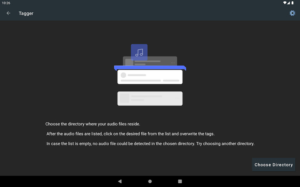Viewport: 300px width, 187px height.
Task: Click the blue bar in the illustration
Action: pos(150,68)
